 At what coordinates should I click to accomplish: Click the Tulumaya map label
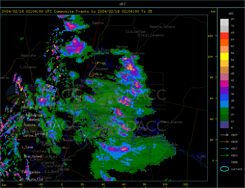point(102,68)
